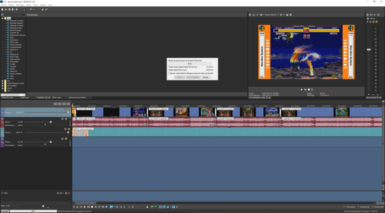
Task: Click the New project icon in the main toolbar
Action: 2,9
